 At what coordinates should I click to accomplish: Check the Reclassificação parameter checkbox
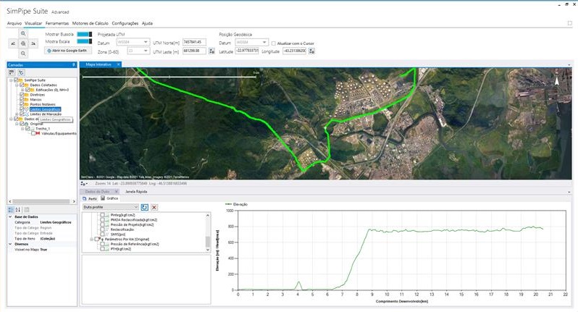point(102,229)
